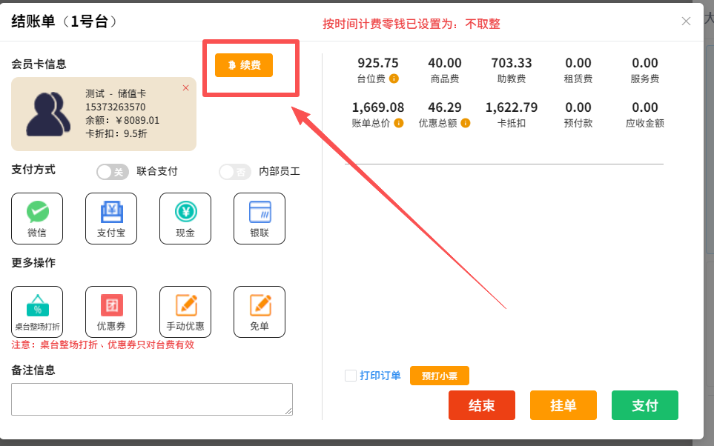View bill total (账单总价) info tooltip

398,122
